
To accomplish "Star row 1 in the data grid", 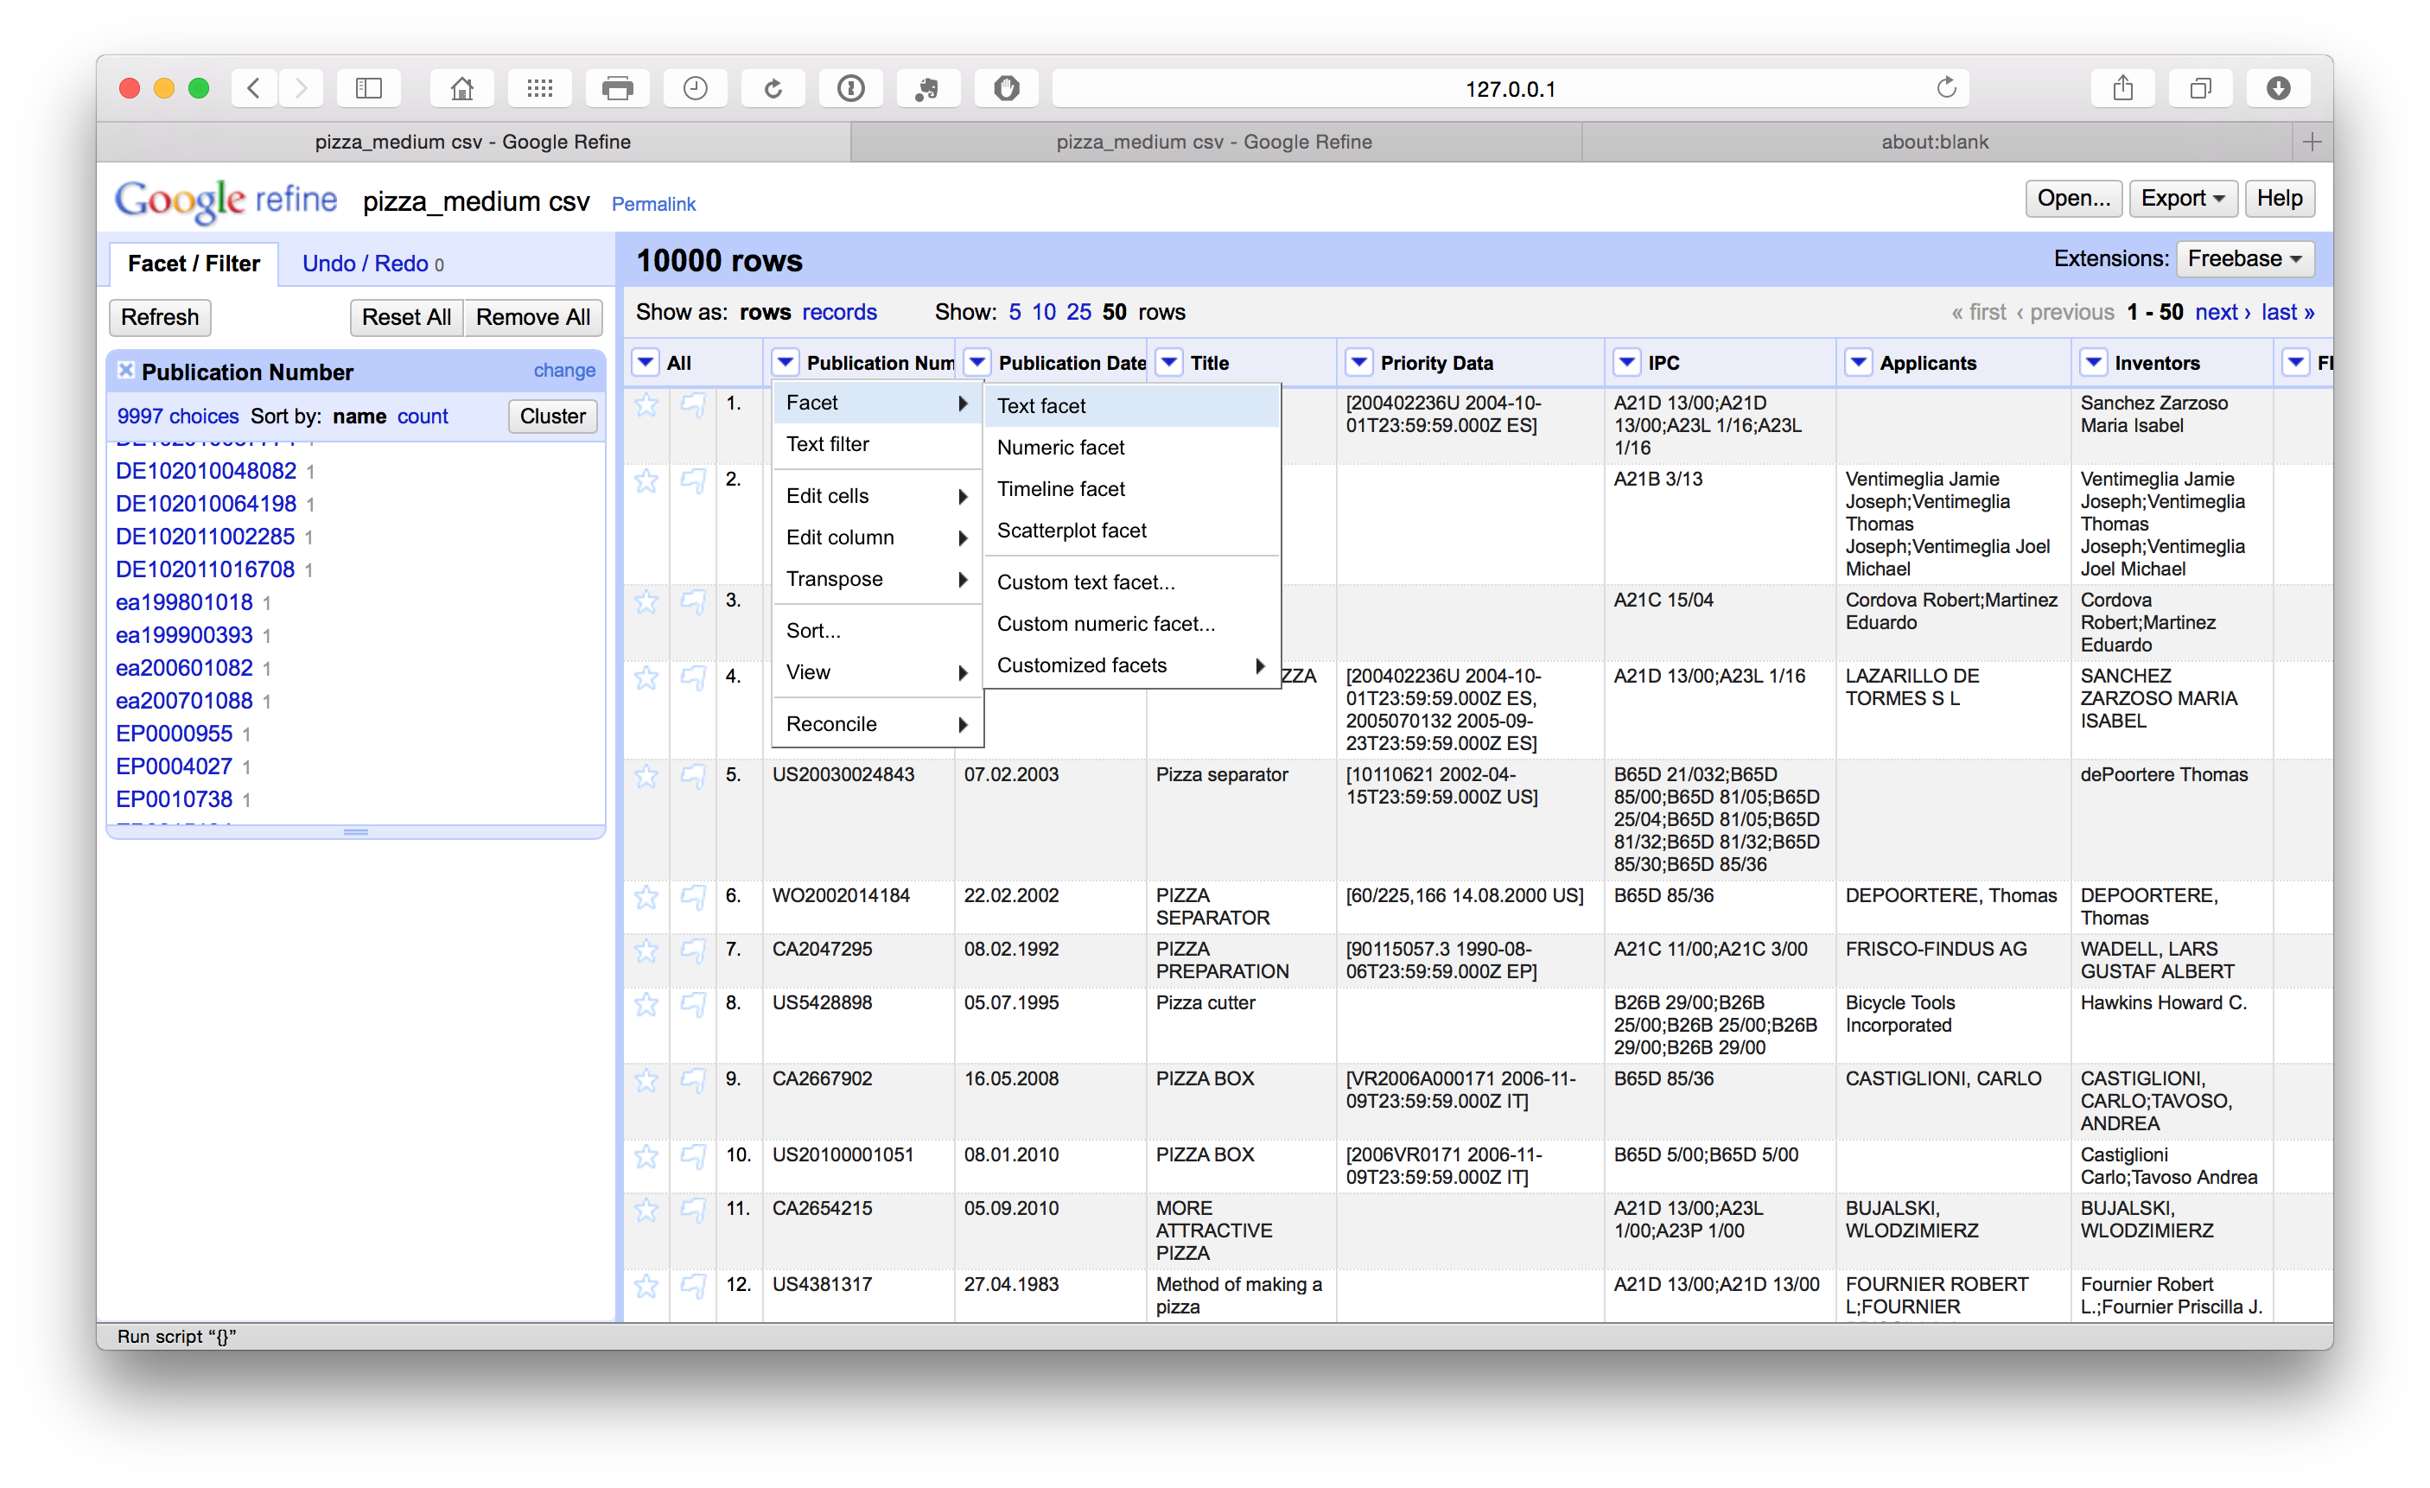I will (x=646, y=404).
